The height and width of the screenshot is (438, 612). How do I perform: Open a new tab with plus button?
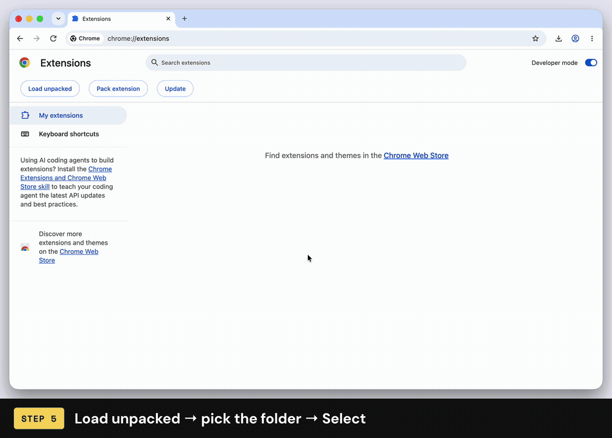pos(184,19)
